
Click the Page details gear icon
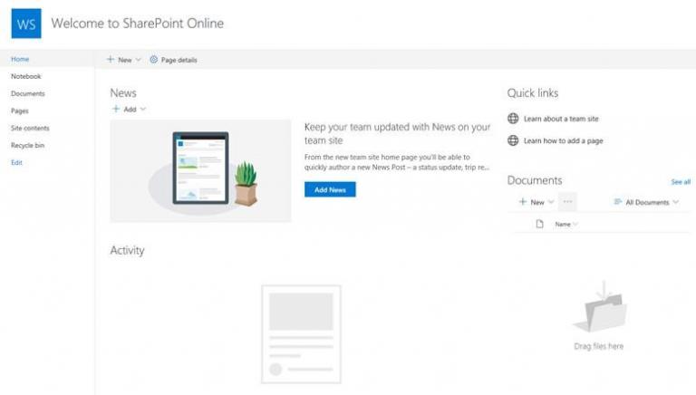[x=154, y=60]
